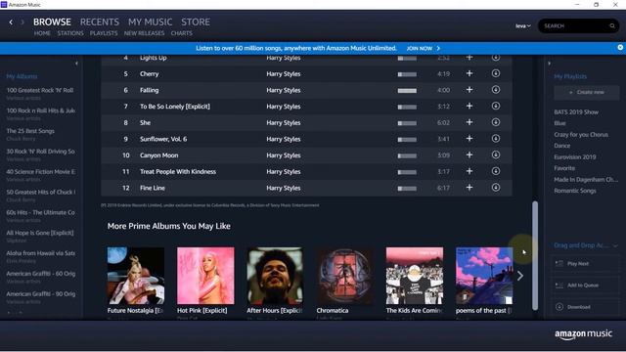The height and width of the screenshot is (352, 626).
Task: Open the STATIONS submenu
Action: point(70,33)
